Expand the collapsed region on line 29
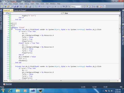The height and width of the screenshot is (93, 124). pos(11,24)
